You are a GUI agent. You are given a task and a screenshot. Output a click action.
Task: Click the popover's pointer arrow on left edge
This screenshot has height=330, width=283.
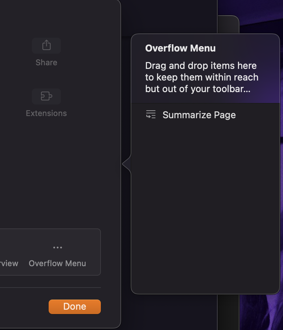(x=126, y=164)
